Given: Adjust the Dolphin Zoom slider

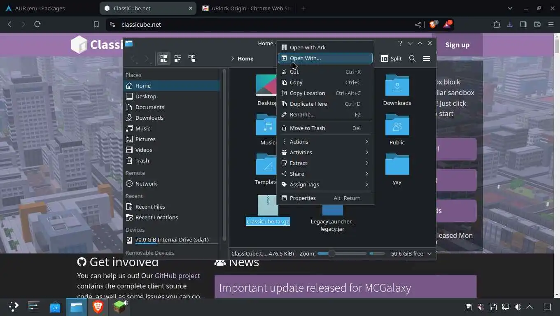Looking at the screenshot, I should pyautogui.click(x=342, y=253).
